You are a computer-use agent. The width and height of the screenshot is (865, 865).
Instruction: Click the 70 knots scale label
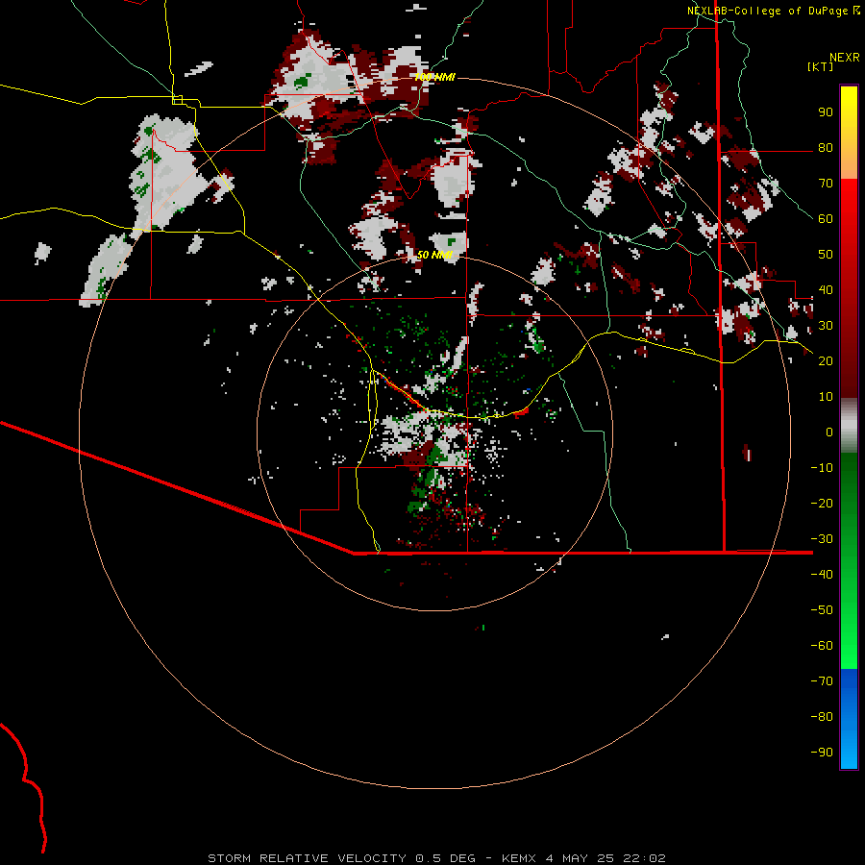[x=826, y=184]
